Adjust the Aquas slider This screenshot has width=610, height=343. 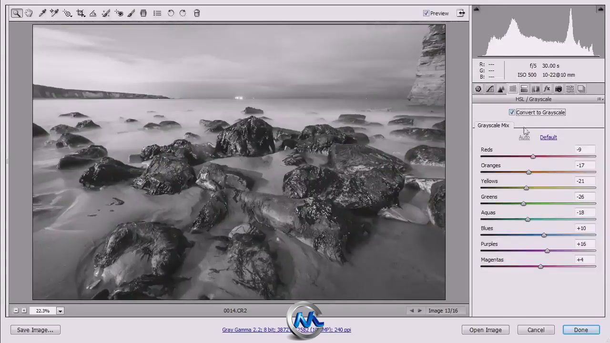pyautogui.click(x=528, y=219)
